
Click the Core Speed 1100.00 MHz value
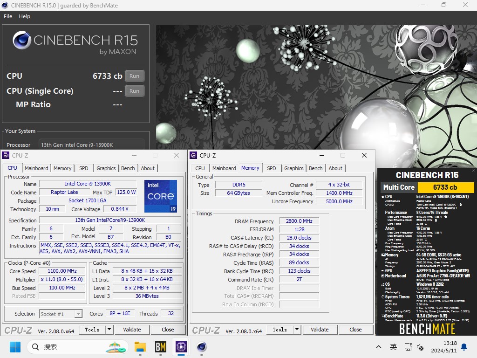(x=62, y=271)
